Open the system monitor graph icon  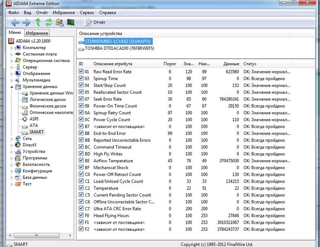click(71, 22)
